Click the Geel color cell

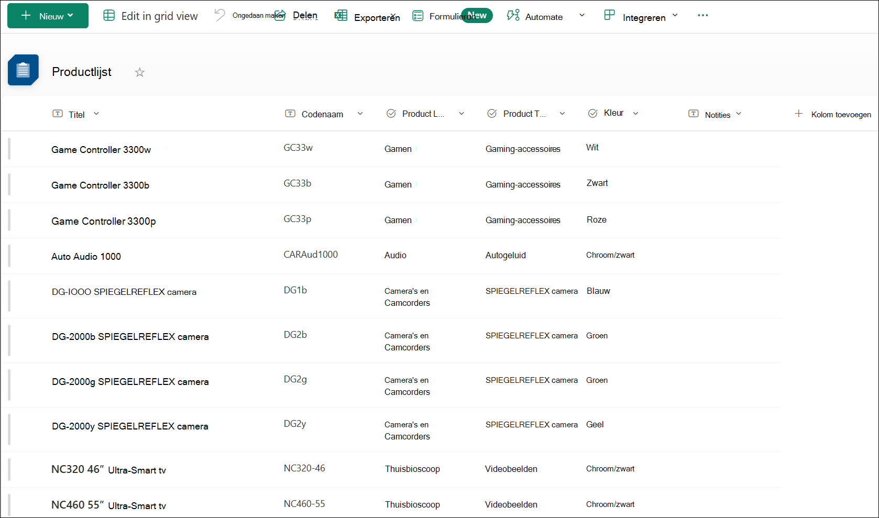pos(595,425)
